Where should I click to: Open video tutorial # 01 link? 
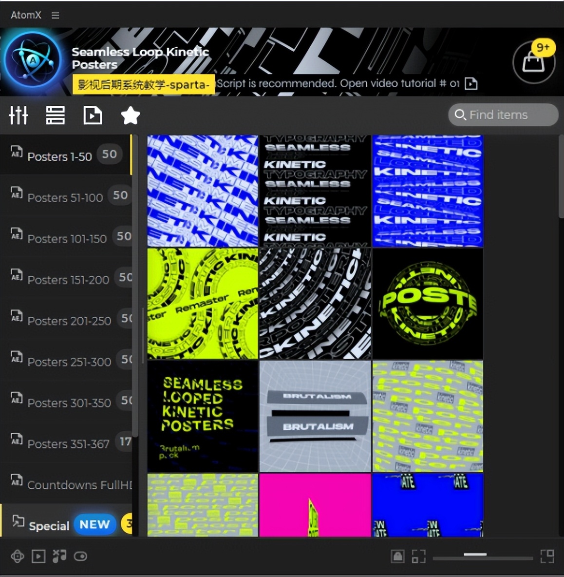point(470,83)
